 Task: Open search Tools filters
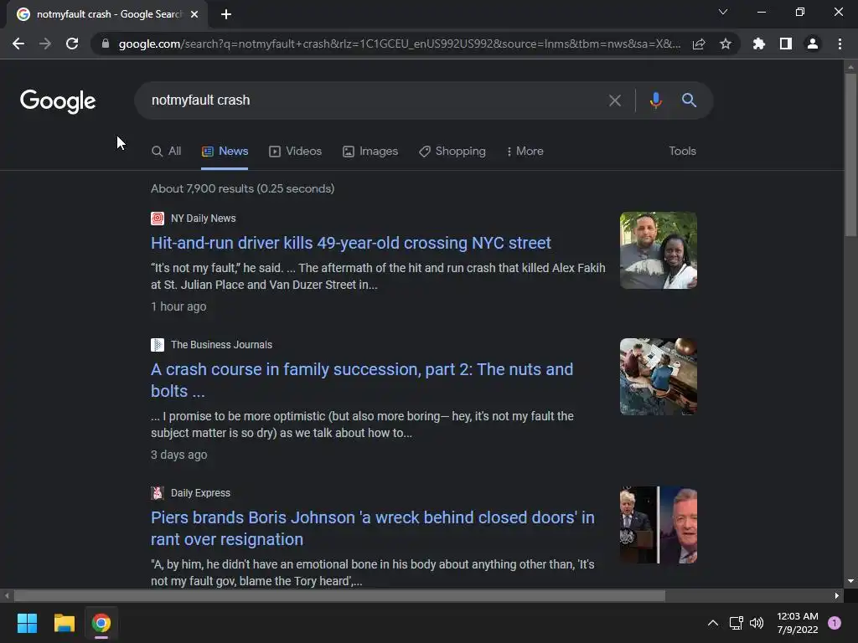(x=682, y=152)
